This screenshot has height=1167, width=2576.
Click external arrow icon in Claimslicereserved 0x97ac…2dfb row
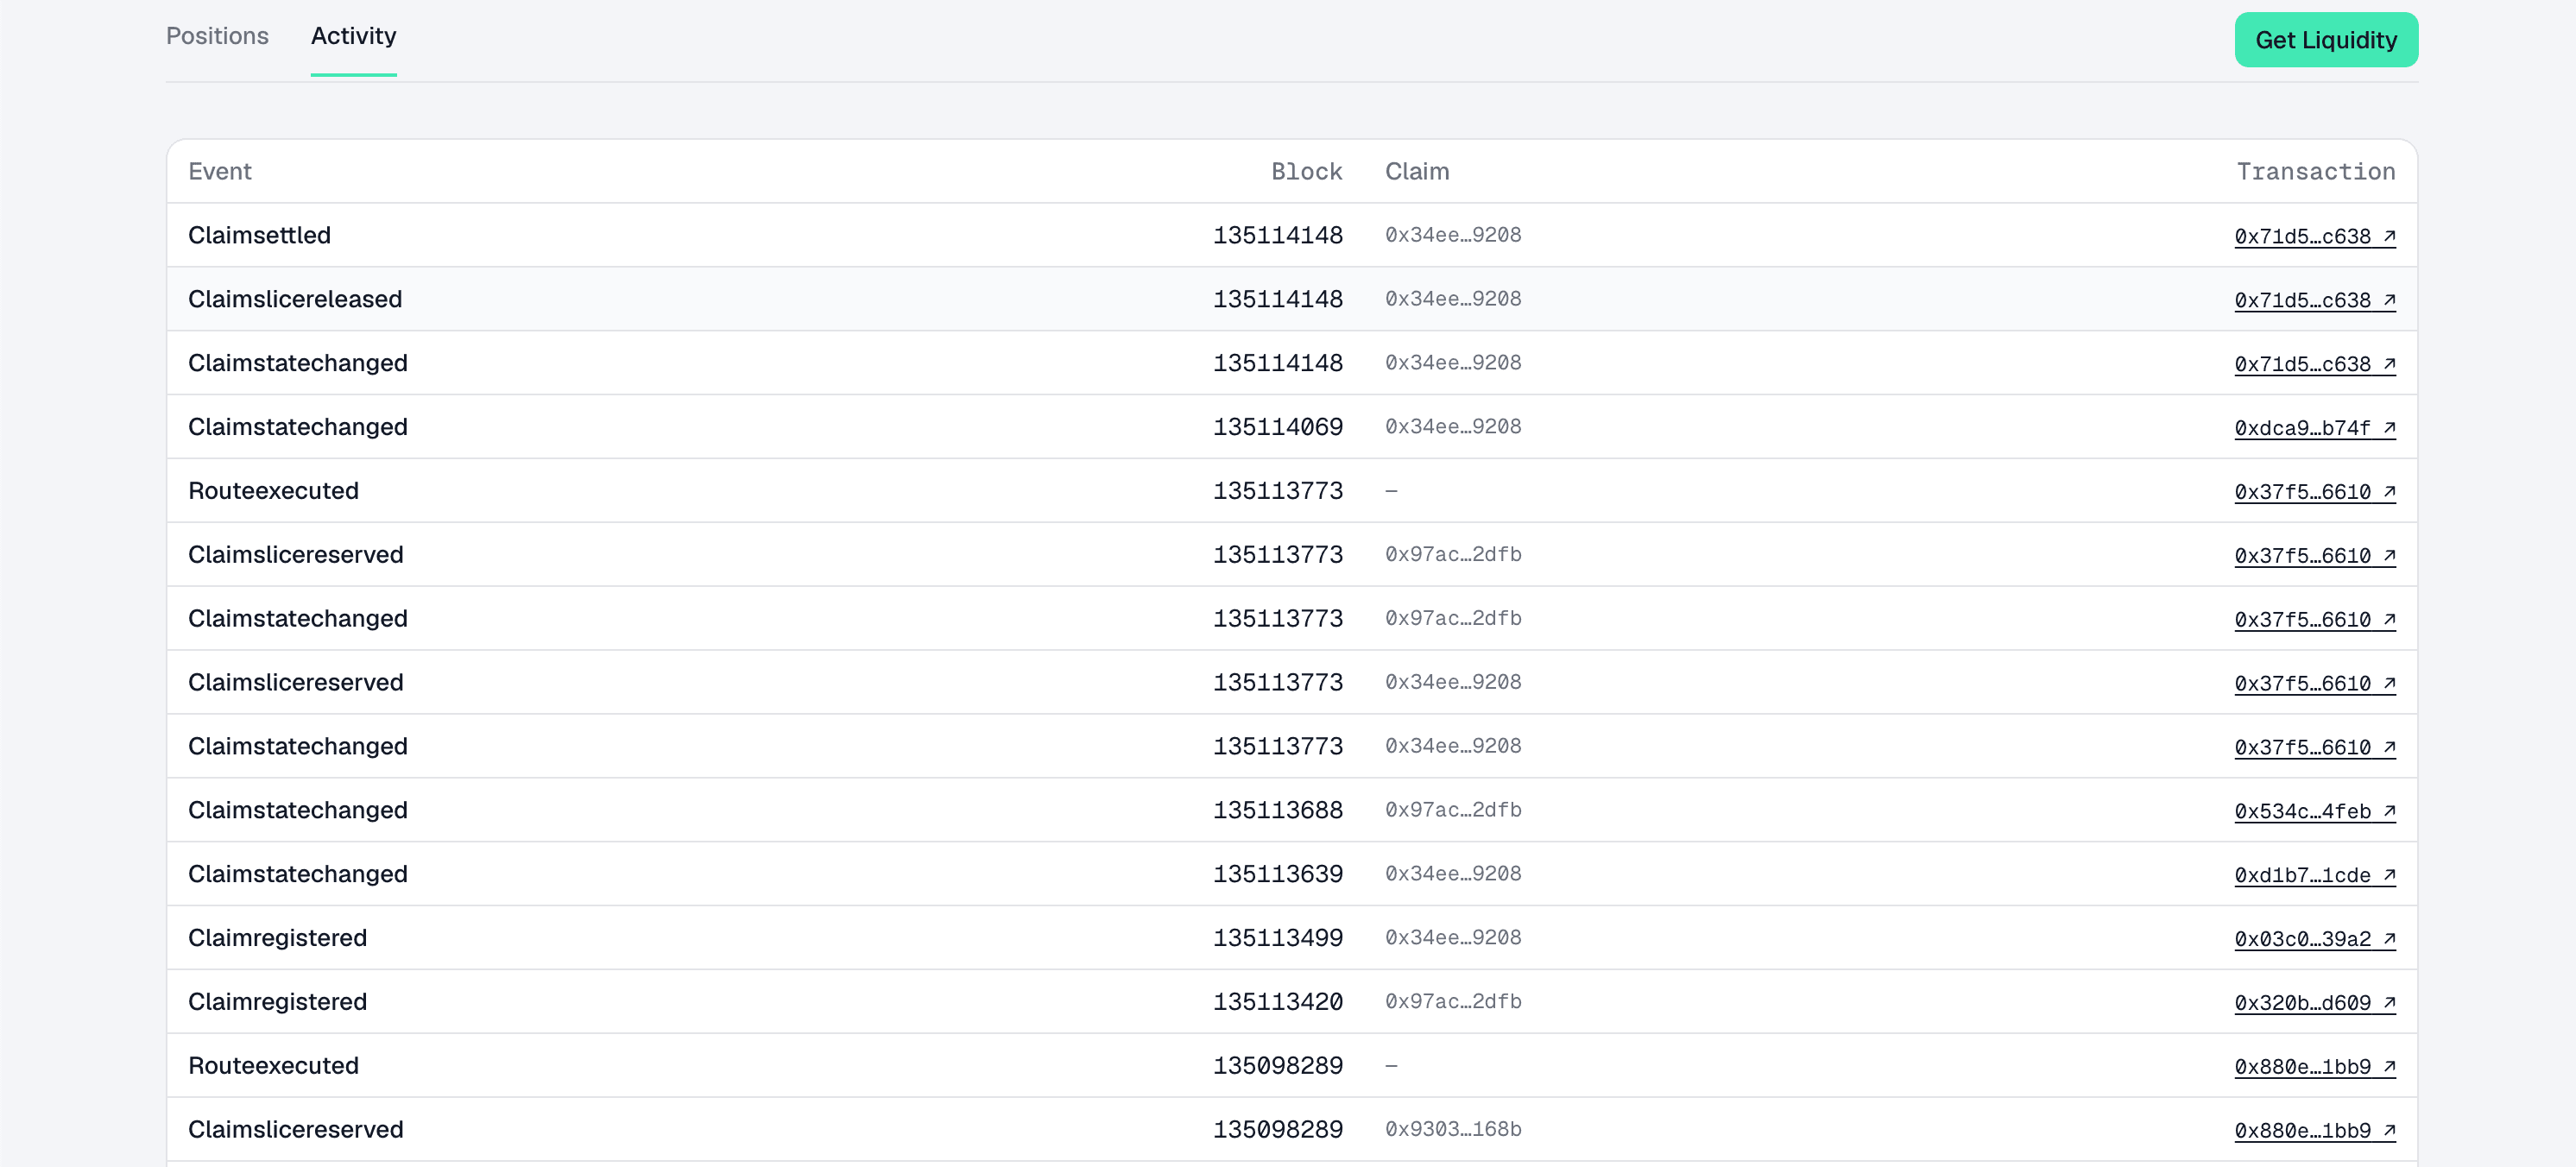point(2389,556)
